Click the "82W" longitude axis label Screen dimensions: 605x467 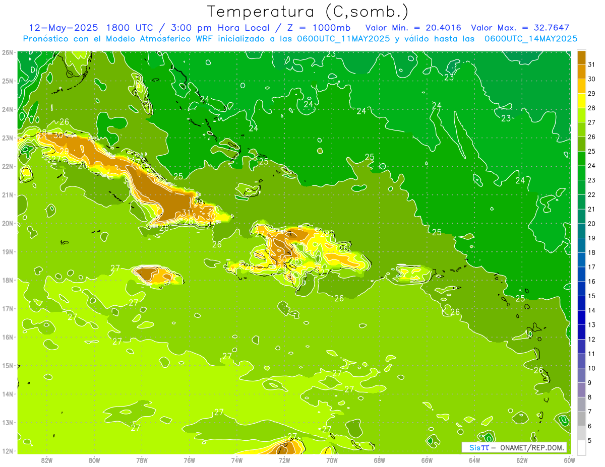tap(46, 460)
